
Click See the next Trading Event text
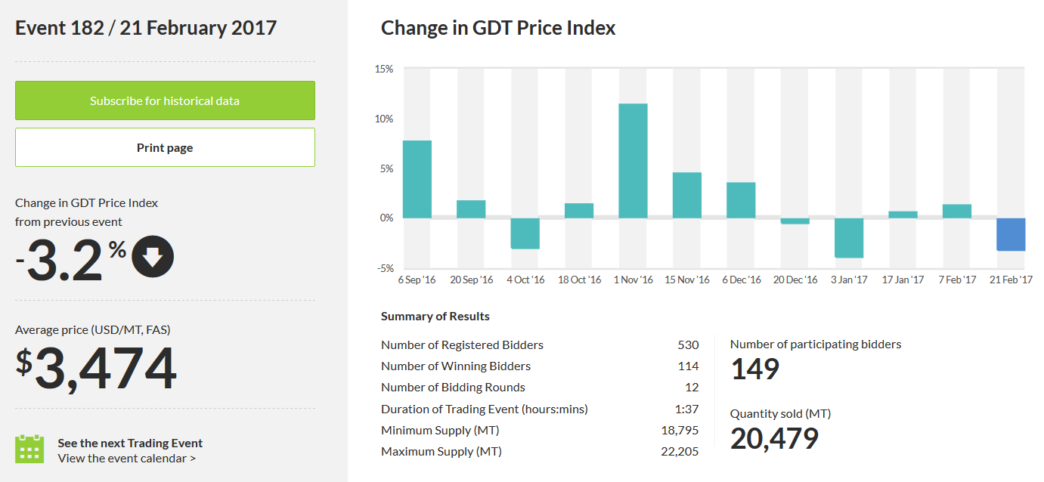[130, 443]
